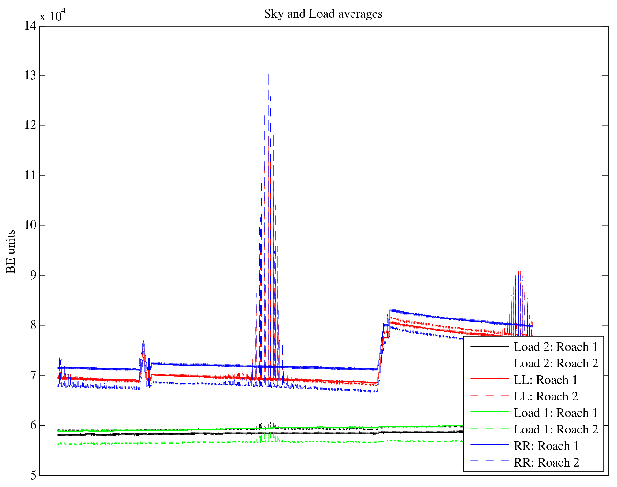
Task: Click the 'BE units' y-axis label
Action: pos(11,251)
